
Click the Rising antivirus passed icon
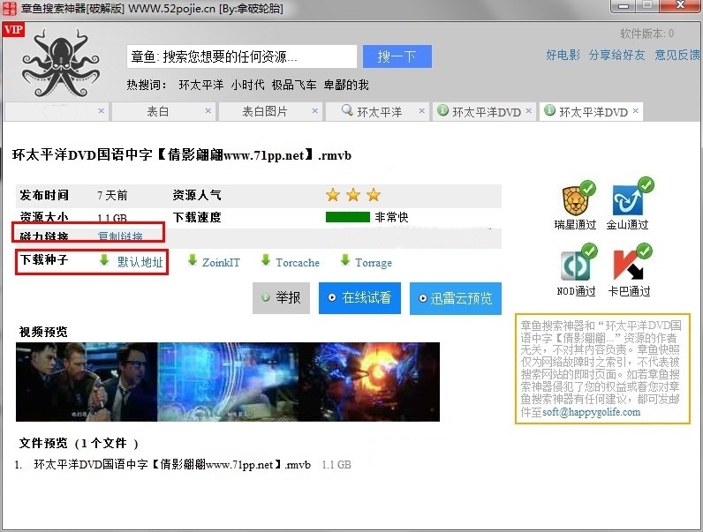pos(578,198)
